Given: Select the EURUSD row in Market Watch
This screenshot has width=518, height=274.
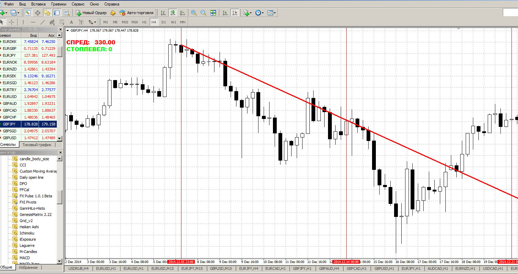Looking at the screenshot, I should [x=28, y=97].
